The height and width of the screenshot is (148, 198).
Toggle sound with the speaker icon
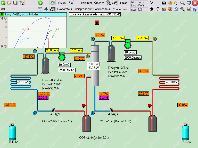pos(176,3)
